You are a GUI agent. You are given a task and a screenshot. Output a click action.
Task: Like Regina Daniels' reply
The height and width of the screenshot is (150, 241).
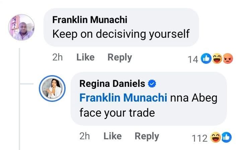(x=112, y=136)
